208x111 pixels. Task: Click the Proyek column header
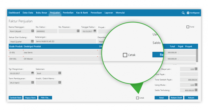(x=189, y=46)
